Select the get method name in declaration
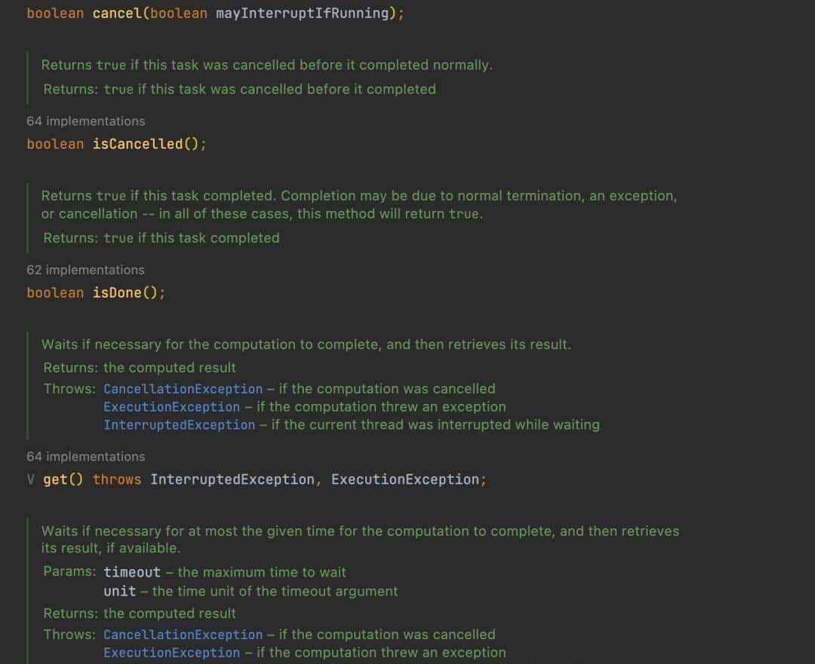Image resolution: width=815 pixels, height=664 pixels. point(55,479)
